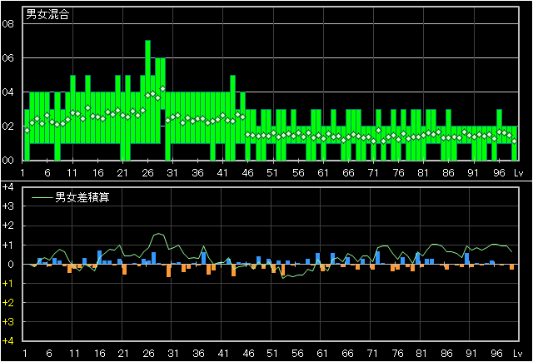Select the 00 y-axis label
The image size is (533, 362).
coord(7,161)
